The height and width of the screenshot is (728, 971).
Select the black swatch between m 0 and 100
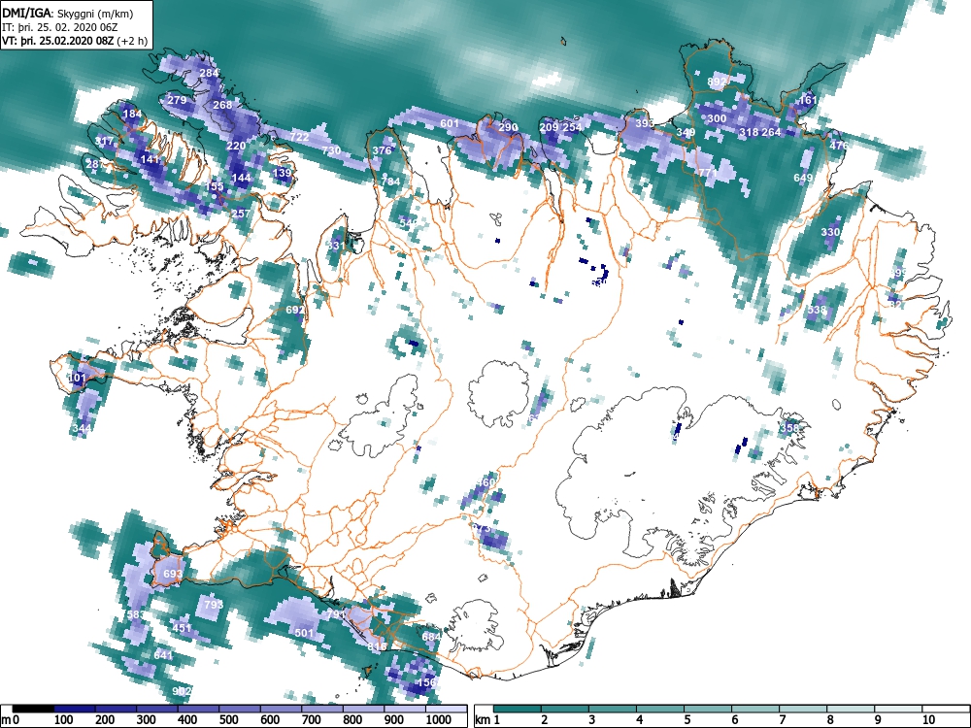pos(33,710)
